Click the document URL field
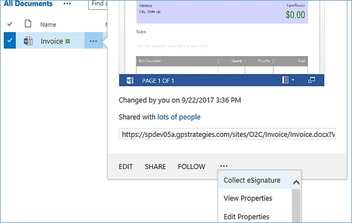The width and height of the screenshot is (352, 223). pos(227,134)
